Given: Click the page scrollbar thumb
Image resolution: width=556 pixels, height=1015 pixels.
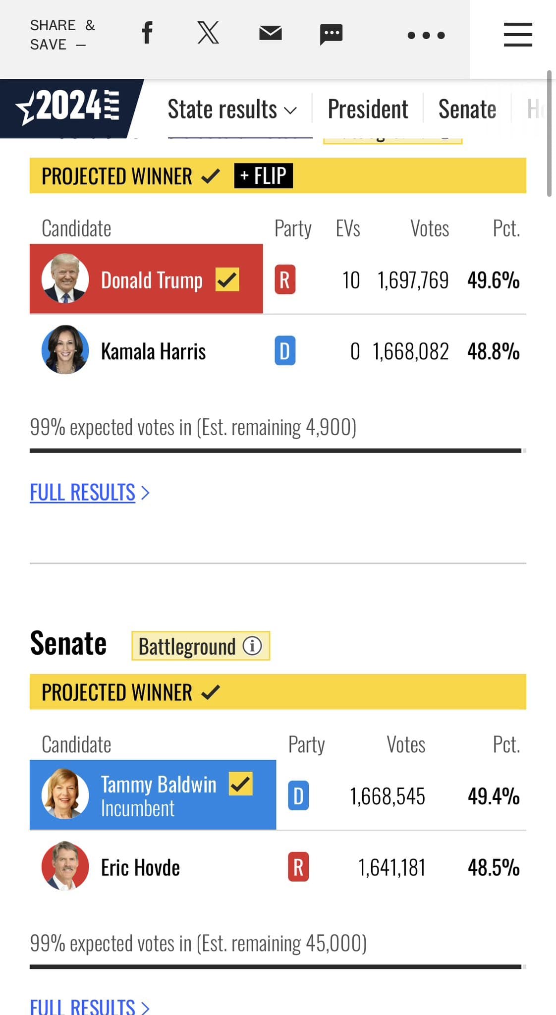Looking at the screenshot, I should point(549,134).
